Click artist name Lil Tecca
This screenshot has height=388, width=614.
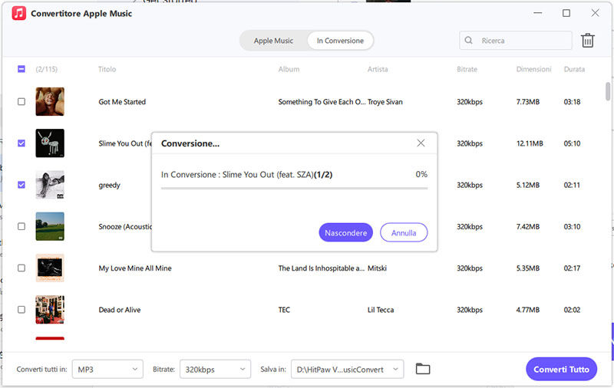click(x=381, y=310)
